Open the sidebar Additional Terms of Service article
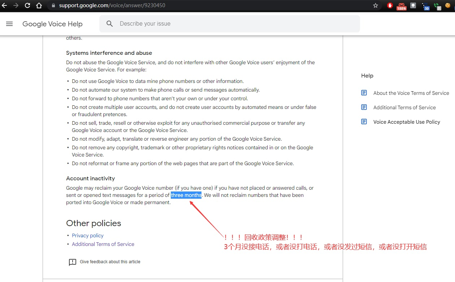 404,107
